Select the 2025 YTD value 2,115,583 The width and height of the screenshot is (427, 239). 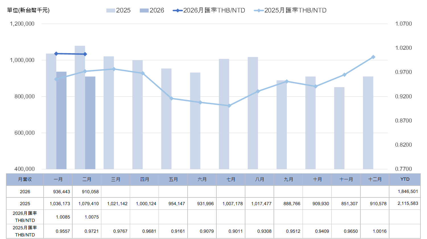(408, 203)
